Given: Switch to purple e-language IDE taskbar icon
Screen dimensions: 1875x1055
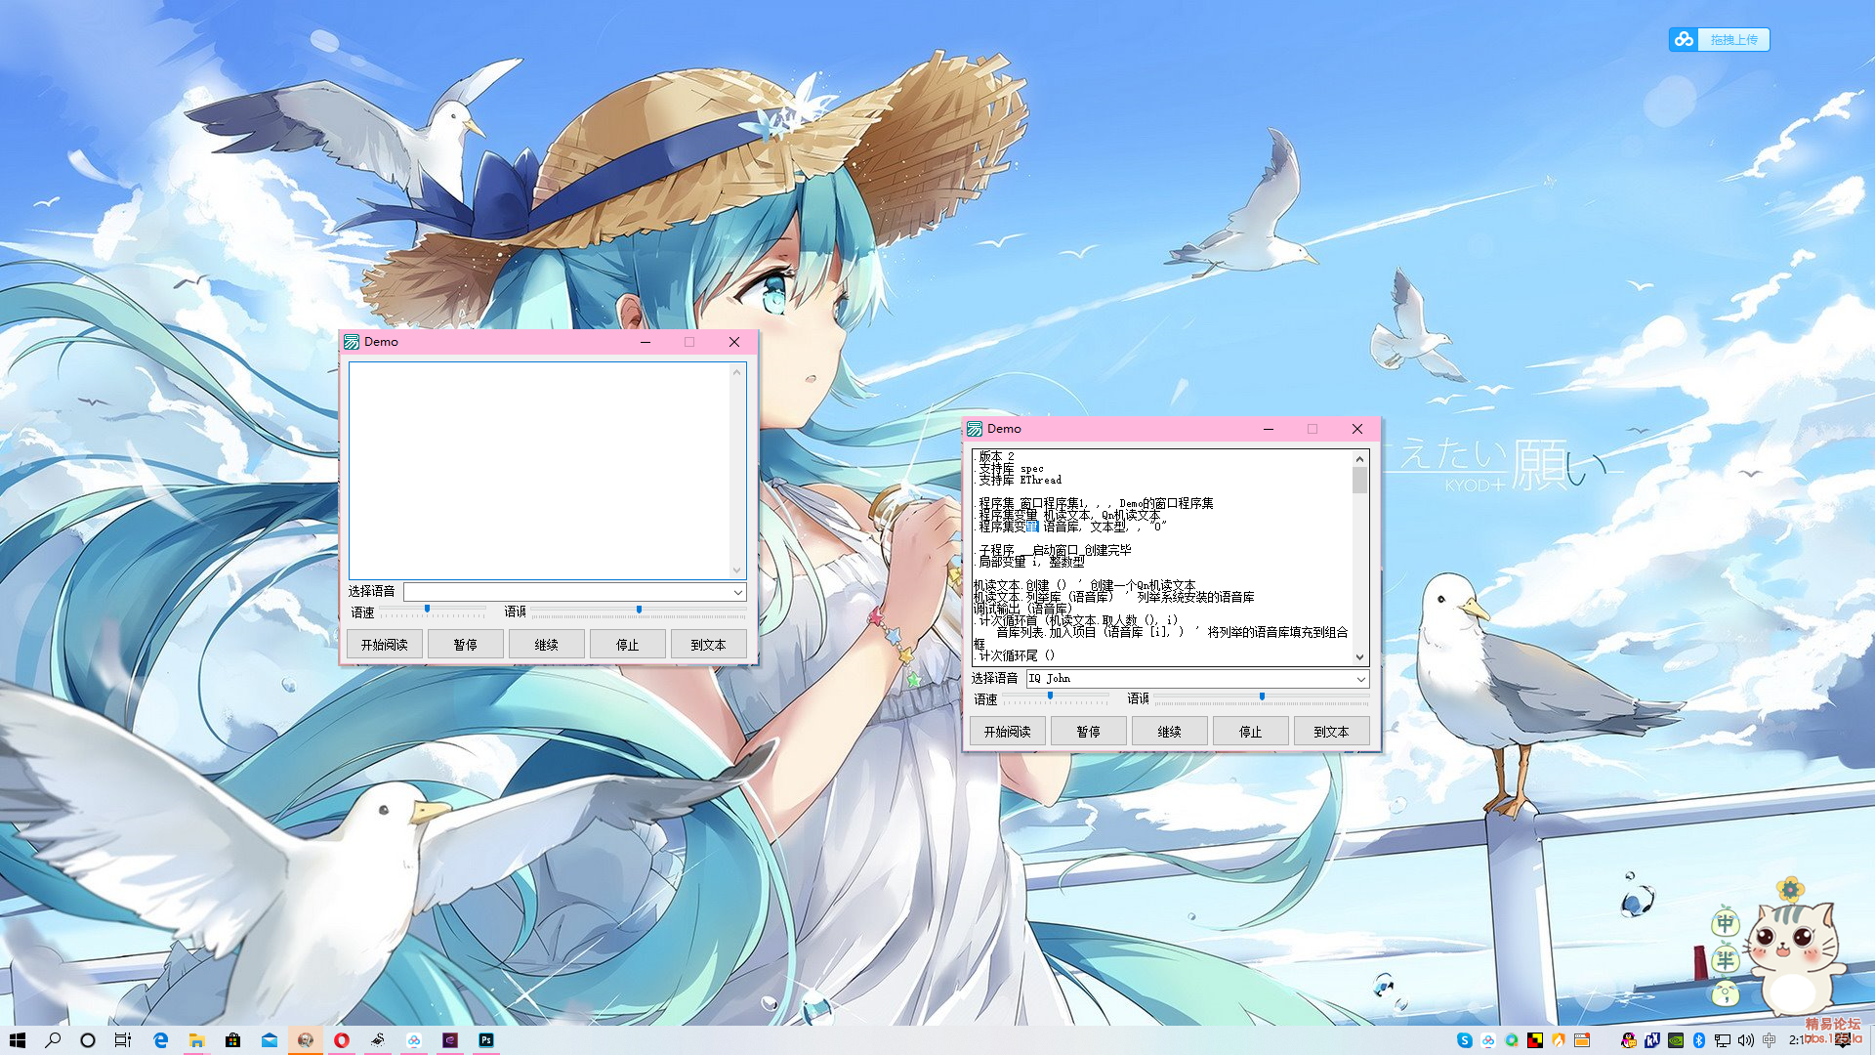Looking at the screenshot, I should [450, 1040].
